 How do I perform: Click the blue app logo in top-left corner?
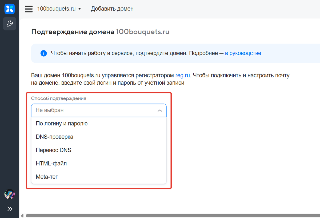point(10,9)
